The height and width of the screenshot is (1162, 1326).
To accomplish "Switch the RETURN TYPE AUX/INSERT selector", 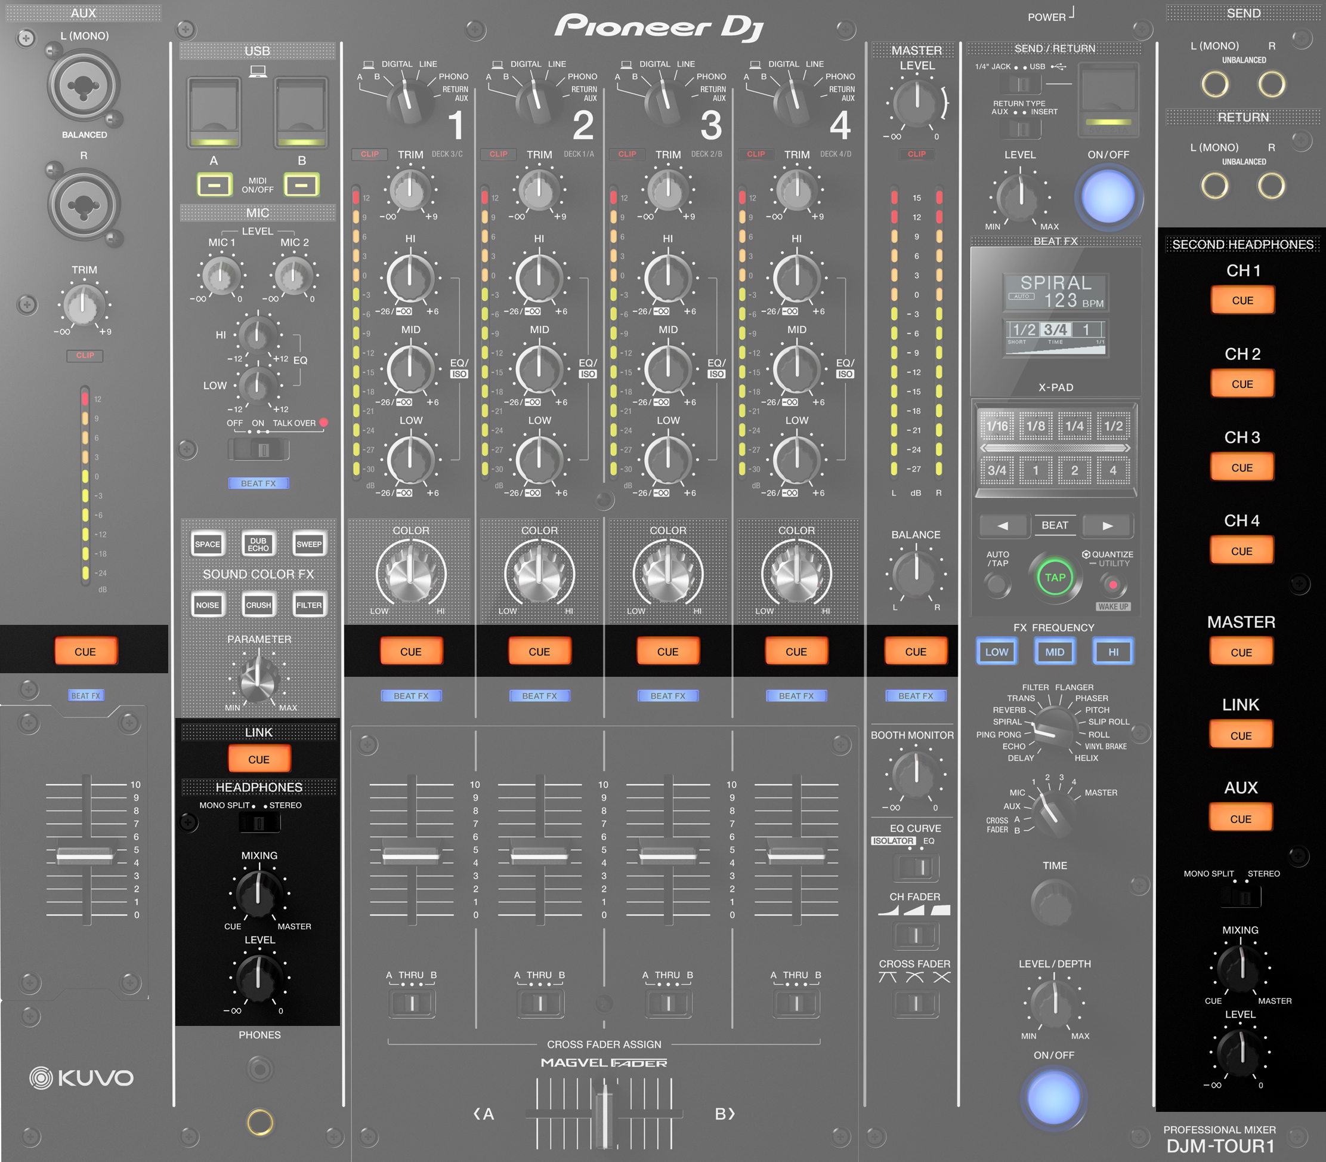I will tap(1020, 129).
